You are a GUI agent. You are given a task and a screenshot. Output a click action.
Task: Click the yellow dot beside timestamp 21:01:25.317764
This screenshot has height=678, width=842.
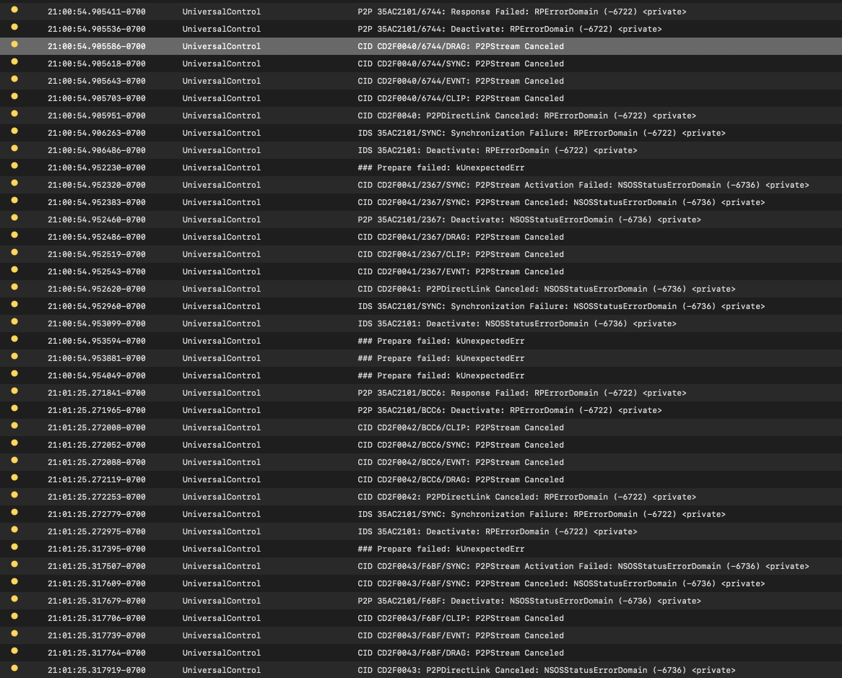14,651
